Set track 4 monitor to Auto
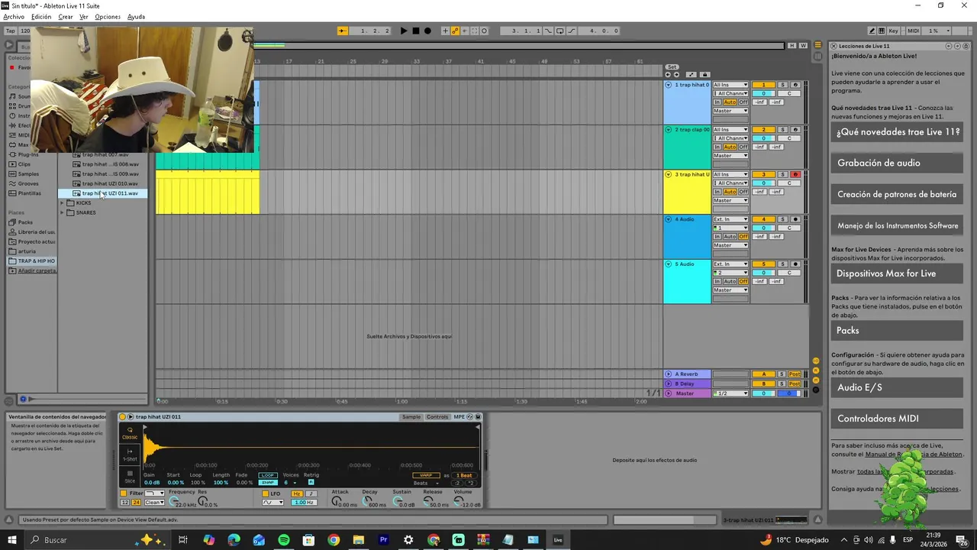Image resolution: width=977 pixels, height=550 pixels. pyautogui.click(x=730, y=237)
